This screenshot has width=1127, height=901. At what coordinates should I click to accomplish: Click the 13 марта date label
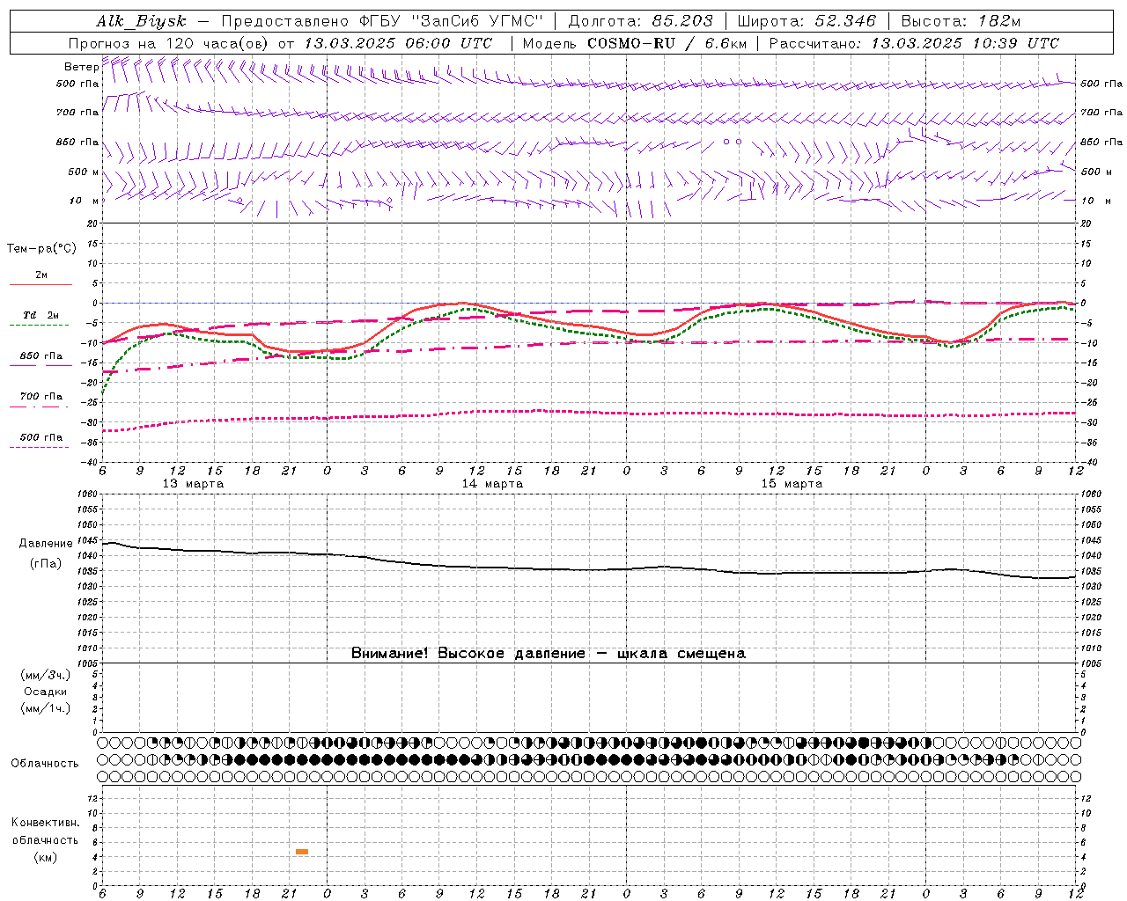pos(193,484)
